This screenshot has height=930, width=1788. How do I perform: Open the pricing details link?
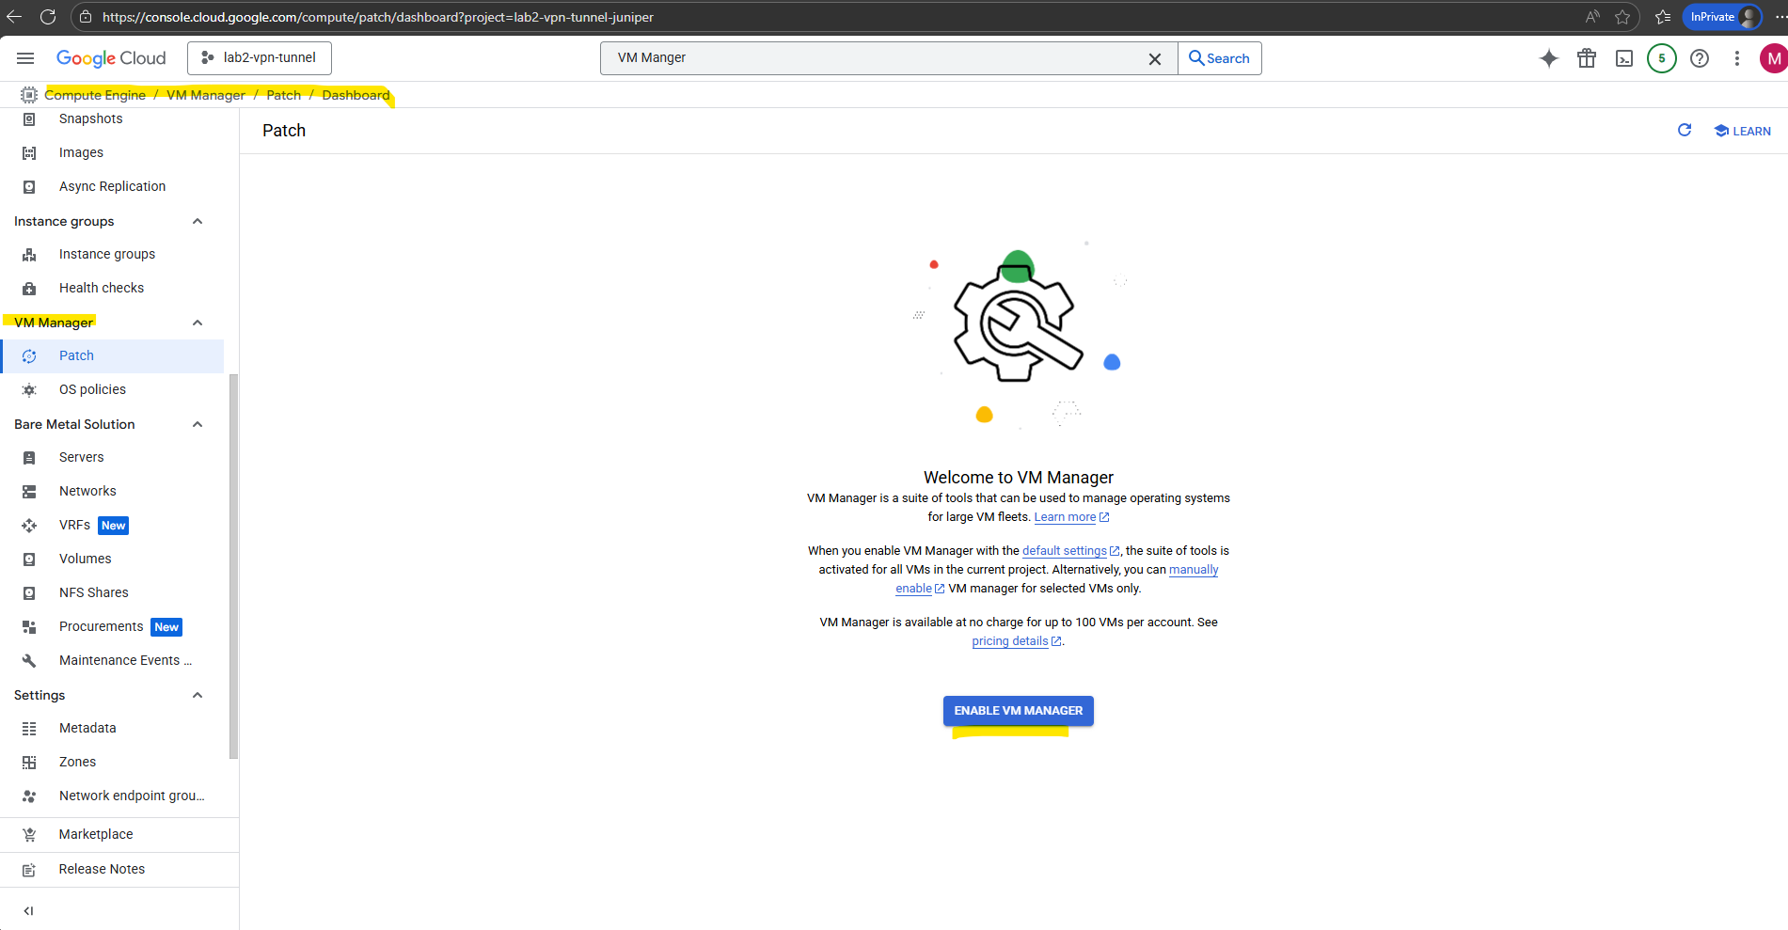[x=1016, y=641]
